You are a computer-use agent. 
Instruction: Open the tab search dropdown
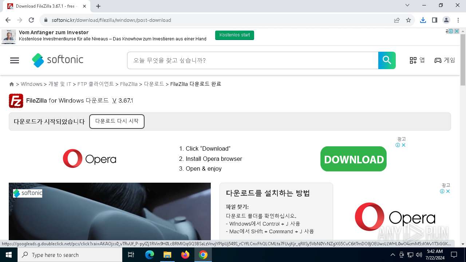click(x=407, y=5)
